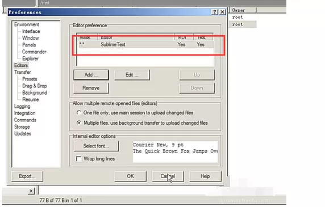
Task: Open the Storage preferences page
Action: pos(22,127)
